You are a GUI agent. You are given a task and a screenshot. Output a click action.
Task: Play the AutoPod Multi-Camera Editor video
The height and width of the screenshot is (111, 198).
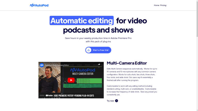(x=71, y=80)
